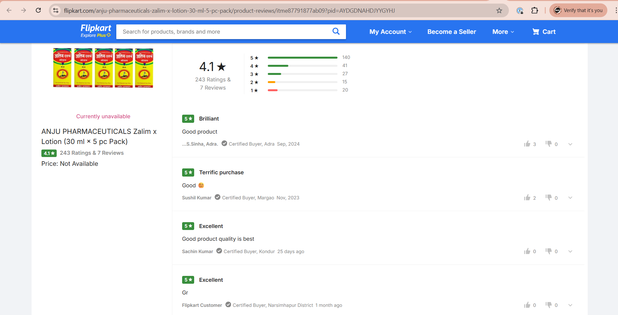Screen dimensions: 618x315
Task: Open the More menu
Action: tap(503, 32)
